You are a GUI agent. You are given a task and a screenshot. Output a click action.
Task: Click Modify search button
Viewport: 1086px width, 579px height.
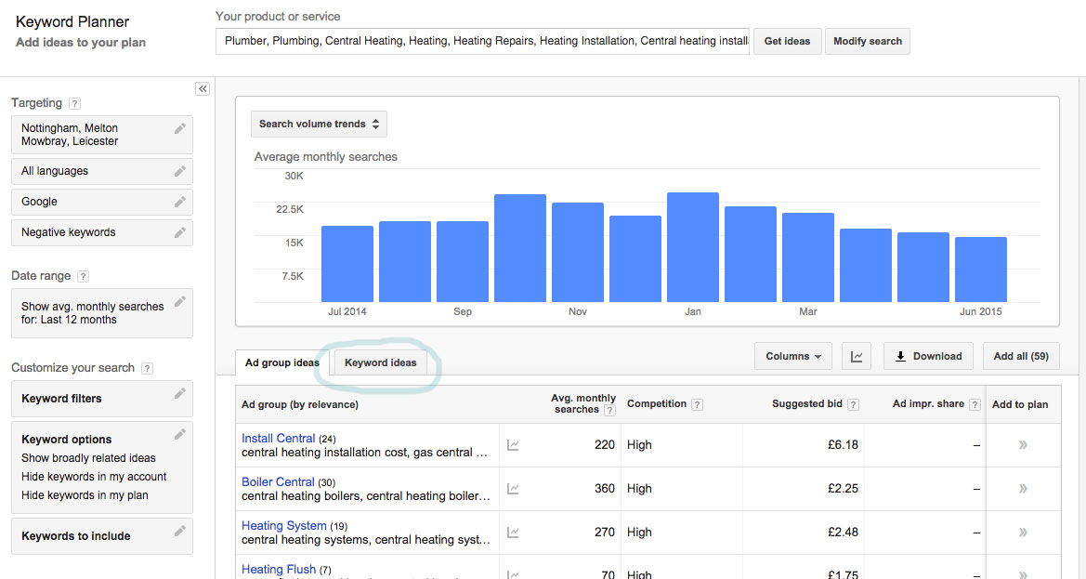867,41
